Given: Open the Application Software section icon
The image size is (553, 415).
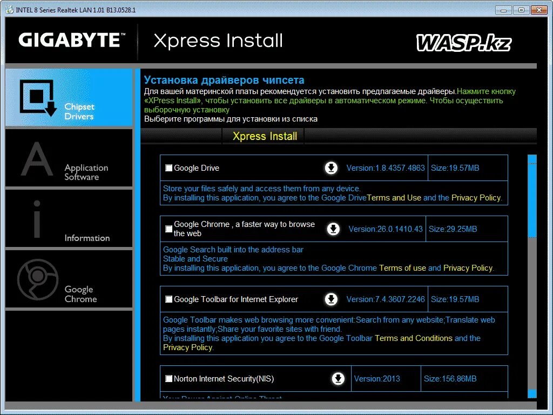Looking at the screenshot, I should click(37, 159).
